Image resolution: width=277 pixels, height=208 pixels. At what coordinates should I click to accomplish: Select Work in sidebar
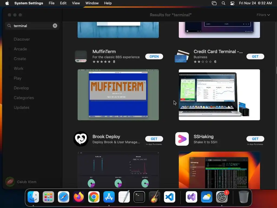pyautogui.click(x=19, y=69)
